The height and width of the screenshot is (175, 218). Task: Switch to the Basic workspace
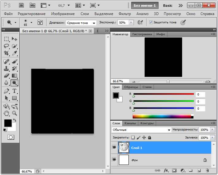coord(168,6)
